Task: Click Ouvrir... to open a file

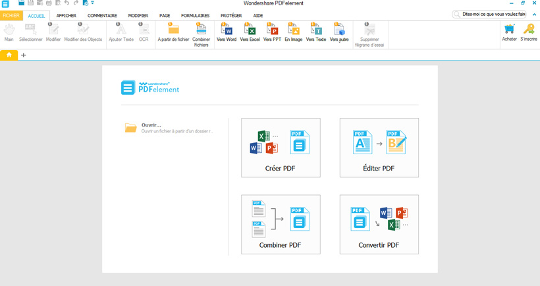Action: pyautogui.click(x=169, y=128)
